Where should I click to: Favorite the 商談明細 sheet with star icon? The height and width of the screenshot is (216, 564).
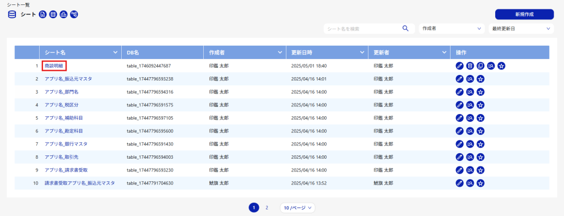coord(502,66)
